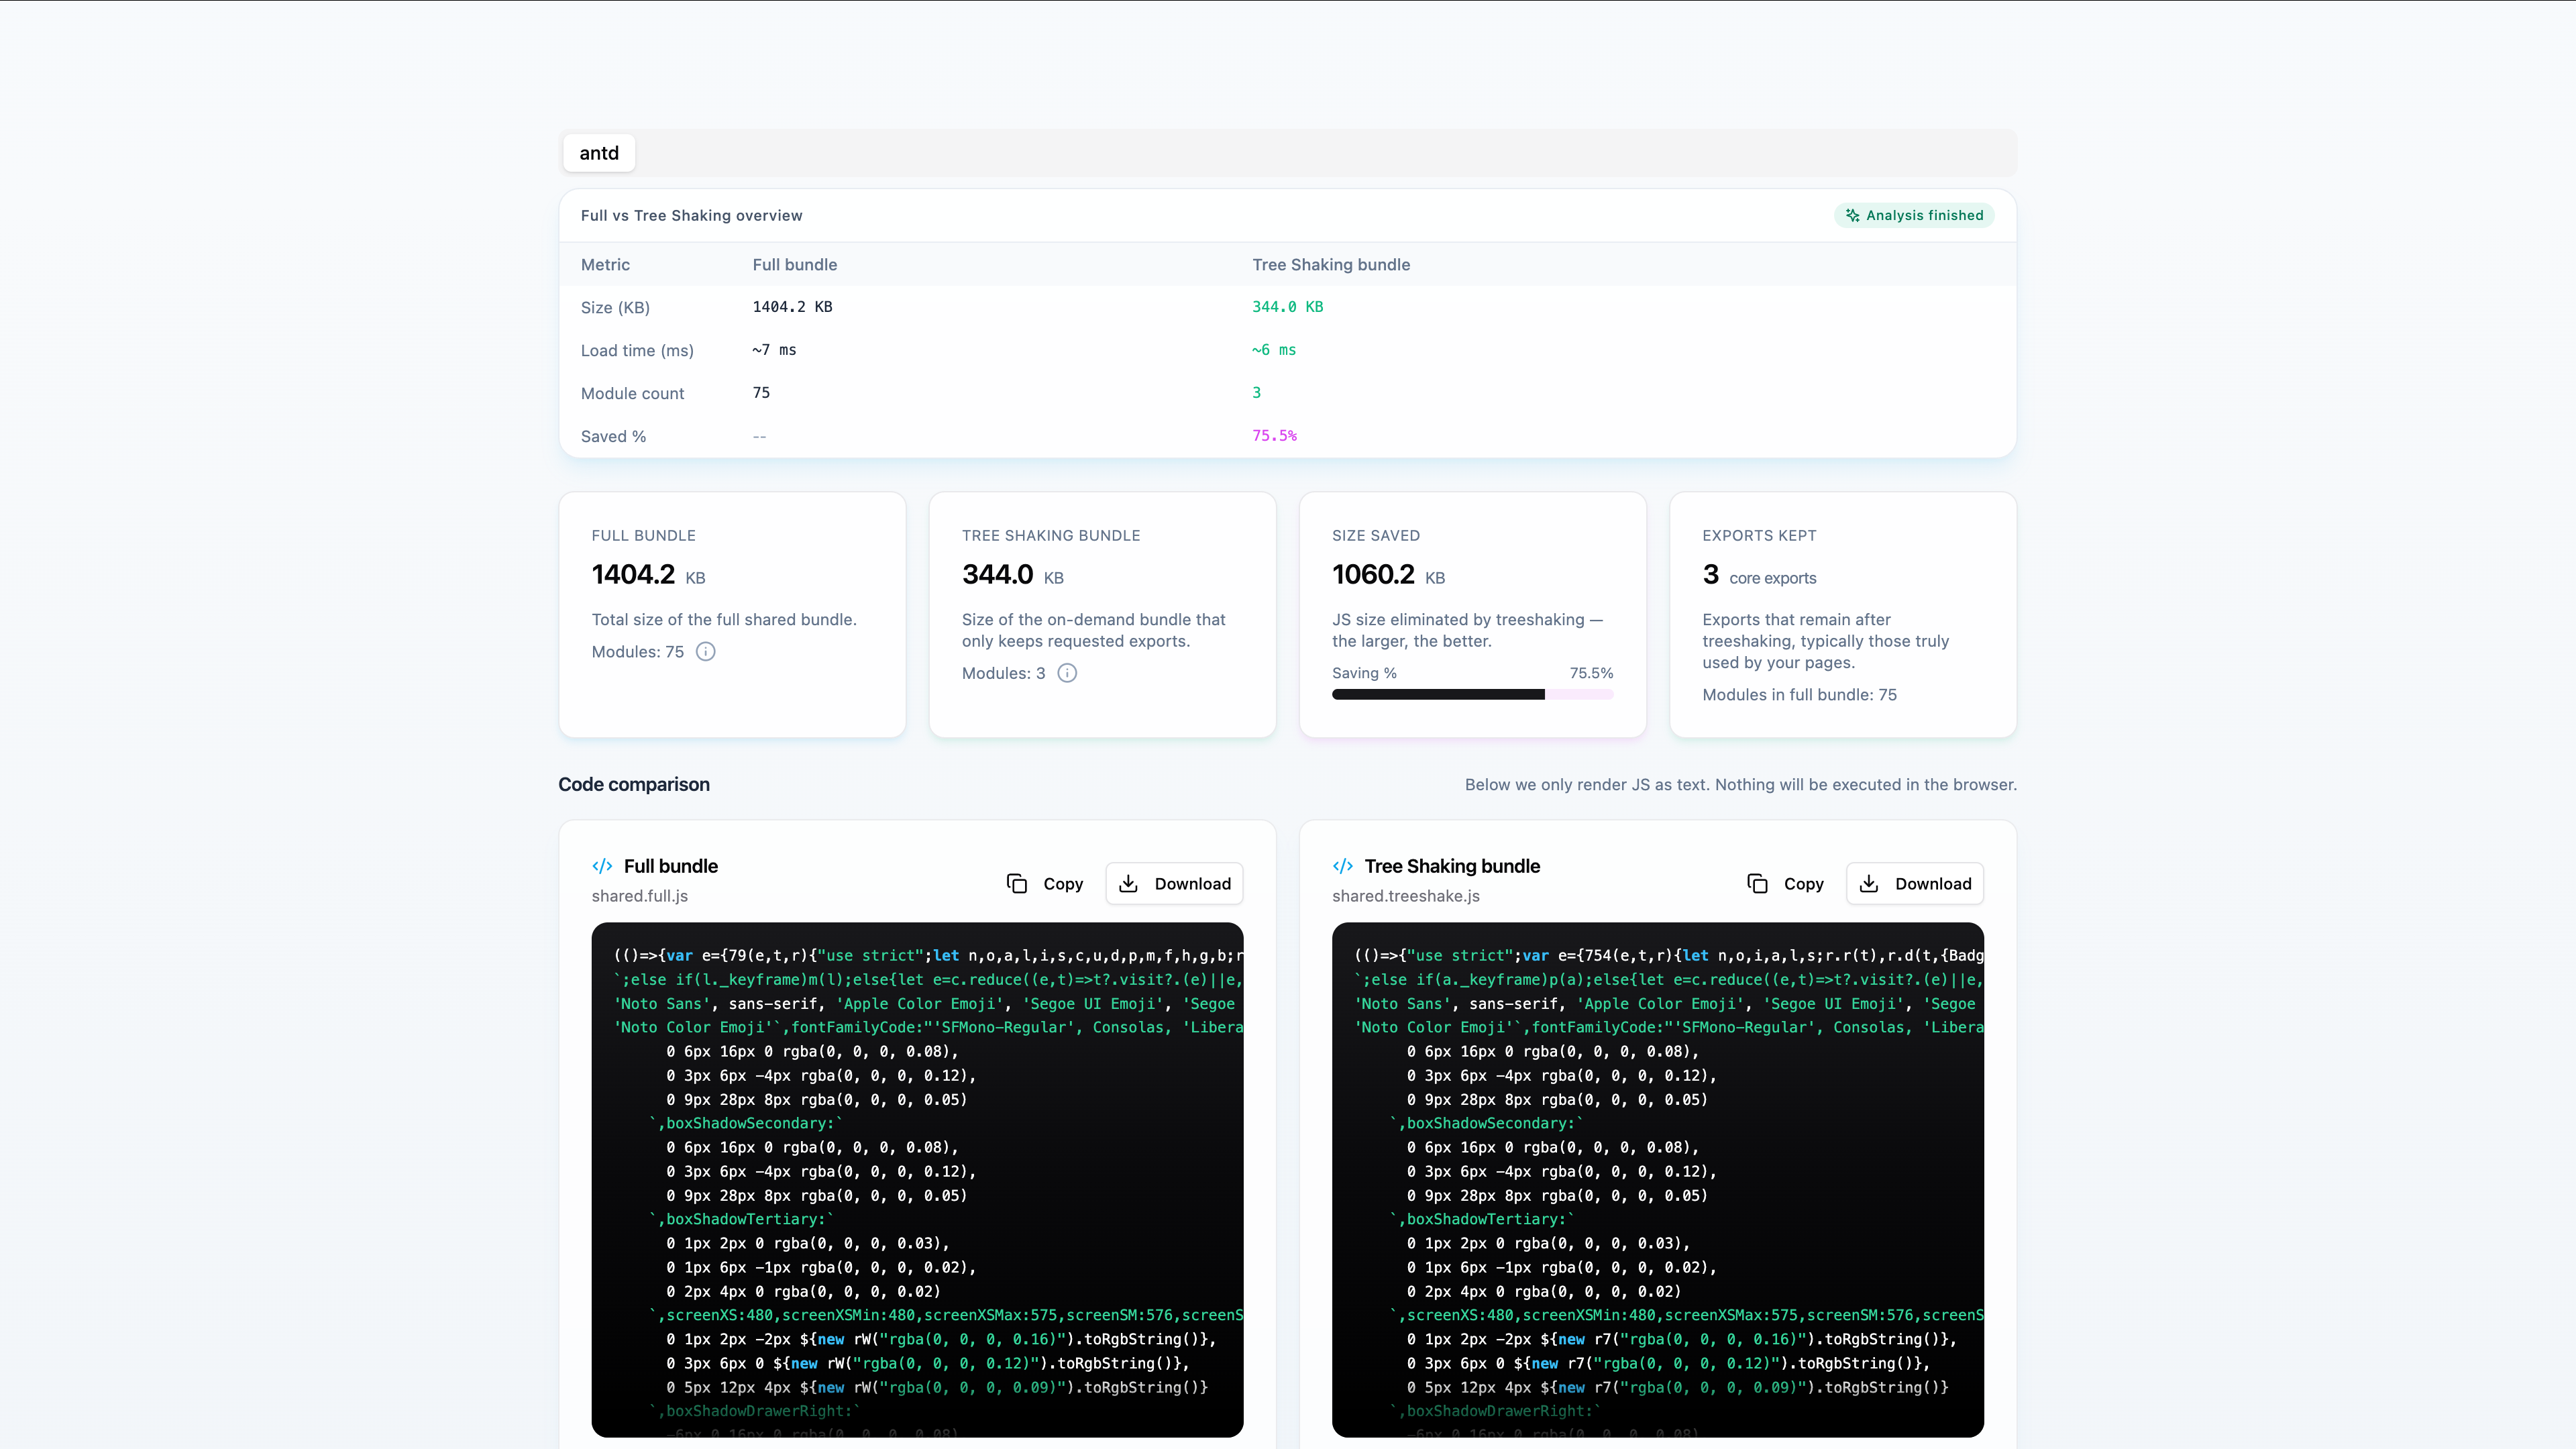Click the Full bundle copy icon
The width and height of the screenshot is (2576, 1449).
[x=1017, y=884]
